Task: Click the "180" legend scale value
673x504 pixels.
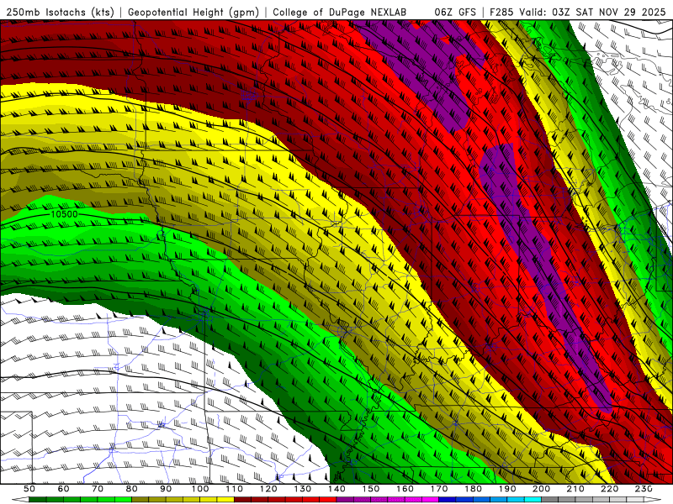Action: tap(473, 489)
